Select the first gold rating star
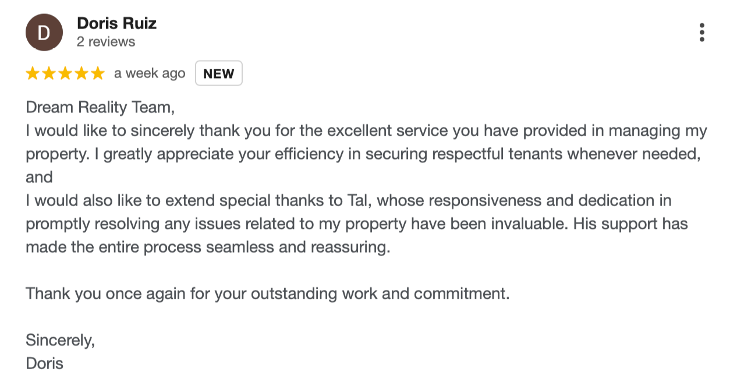Image resolution: width=737 pixels, height=382 pixels. click(33, 73)
